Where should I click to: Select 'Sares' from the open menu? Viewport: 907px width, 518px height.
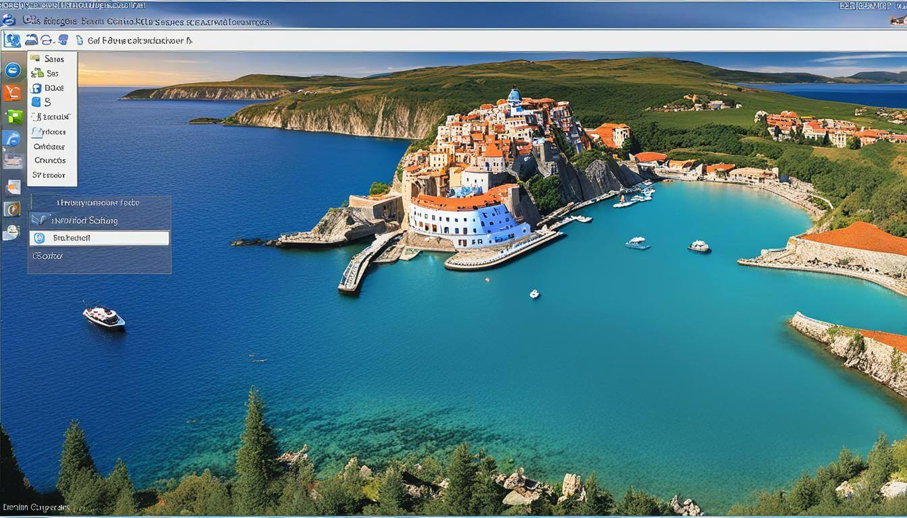pos(53,59)
